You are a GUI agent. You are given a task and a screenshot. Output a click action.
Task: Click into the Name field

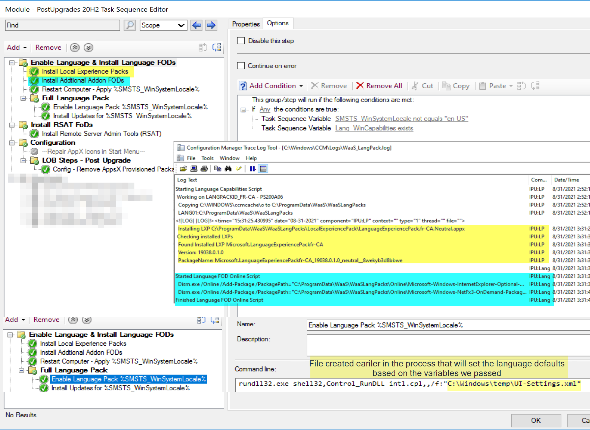[x=448, y=325]
